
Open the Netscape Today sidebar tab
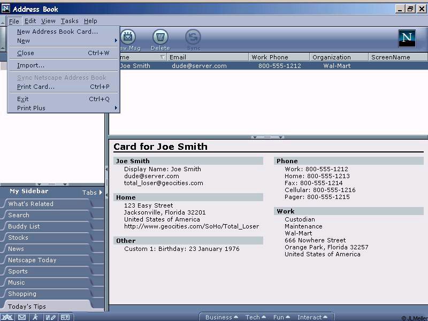(x=48, y=260)
